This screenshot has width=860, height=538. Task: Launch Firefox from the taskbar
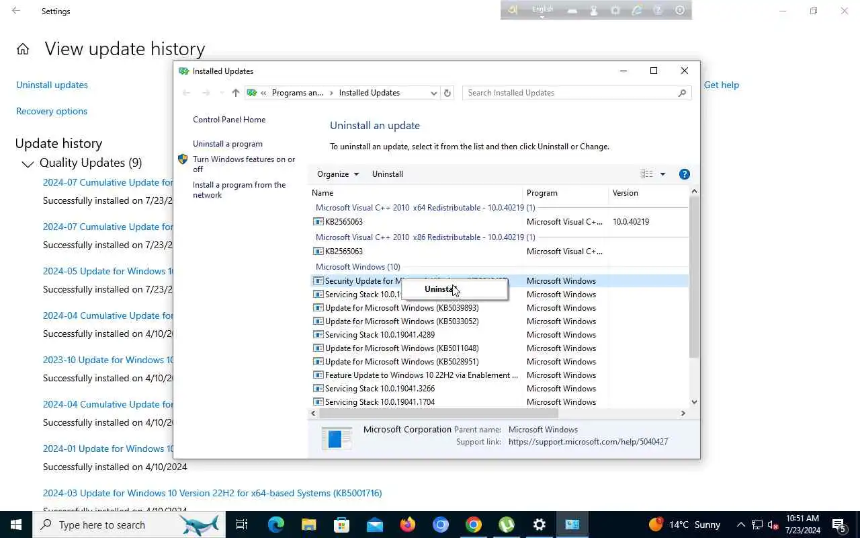pos(408,525)
